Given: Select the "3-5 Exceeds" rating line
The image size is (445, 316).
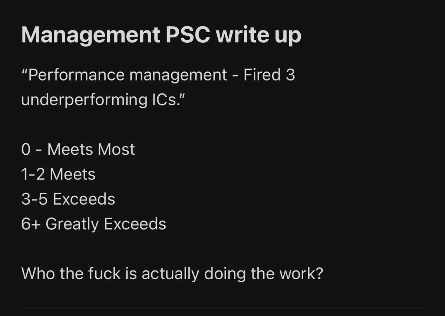Looking at the screenshot, I should click(68, 200).
